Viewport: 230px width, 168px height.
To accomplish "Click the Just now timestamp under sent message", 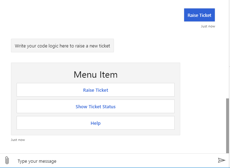I will click(208, 26).
